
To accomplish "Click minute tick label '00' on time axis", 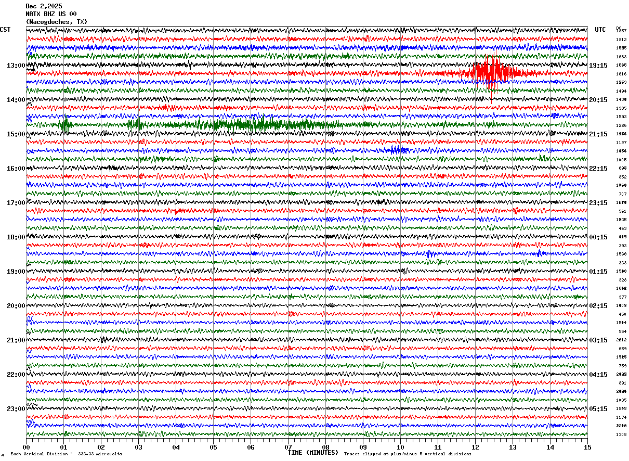I will (26, 447).
